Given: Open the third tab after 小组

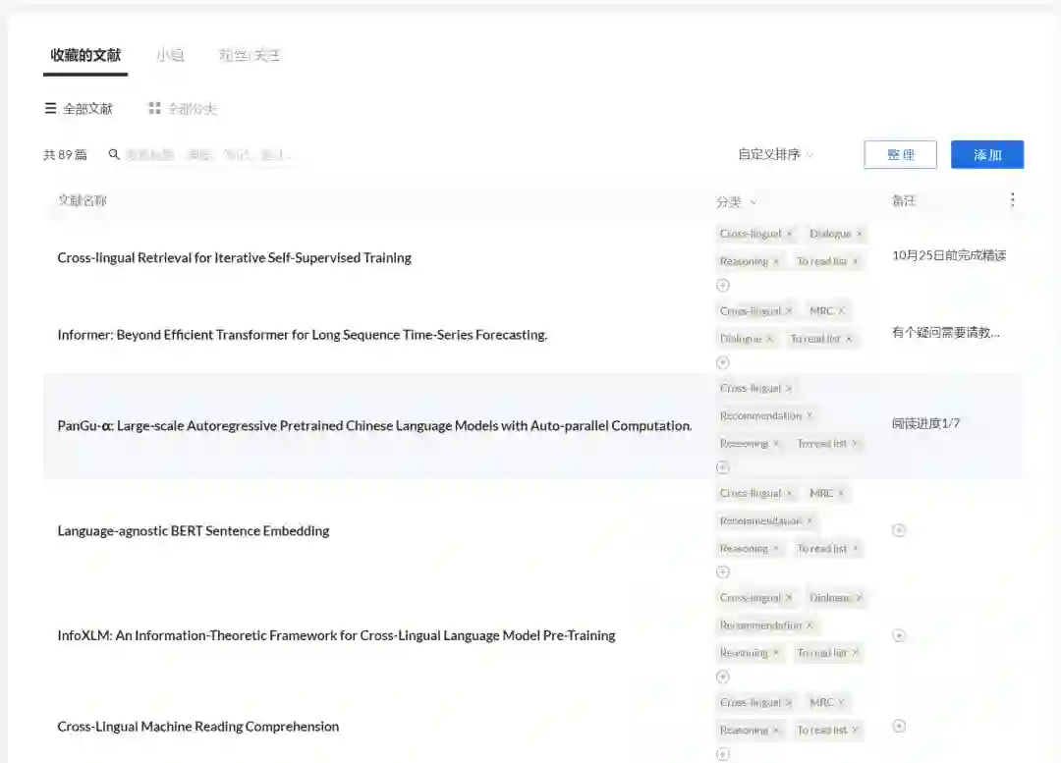Looking at the screenshot, I should click(249, 55).
